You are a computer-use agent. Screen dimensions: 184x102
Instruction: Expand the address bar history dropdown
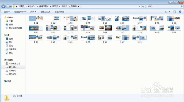click(x=140, y=6)
